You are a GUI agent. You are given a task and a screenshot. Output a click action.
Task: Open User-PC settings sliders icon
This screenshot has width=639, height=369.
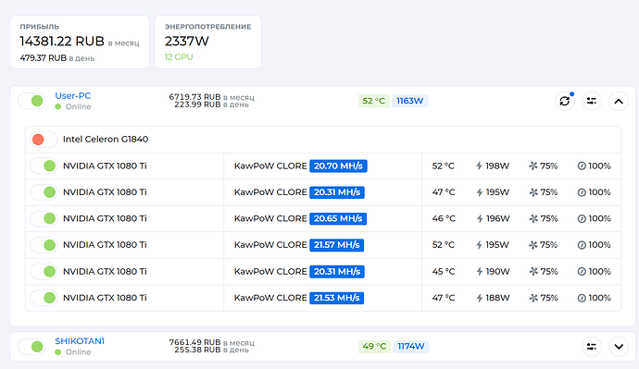point(592,101)
